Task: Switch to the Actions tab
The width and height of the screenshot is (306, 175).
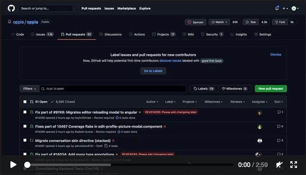Action: (x=137, y=34)
